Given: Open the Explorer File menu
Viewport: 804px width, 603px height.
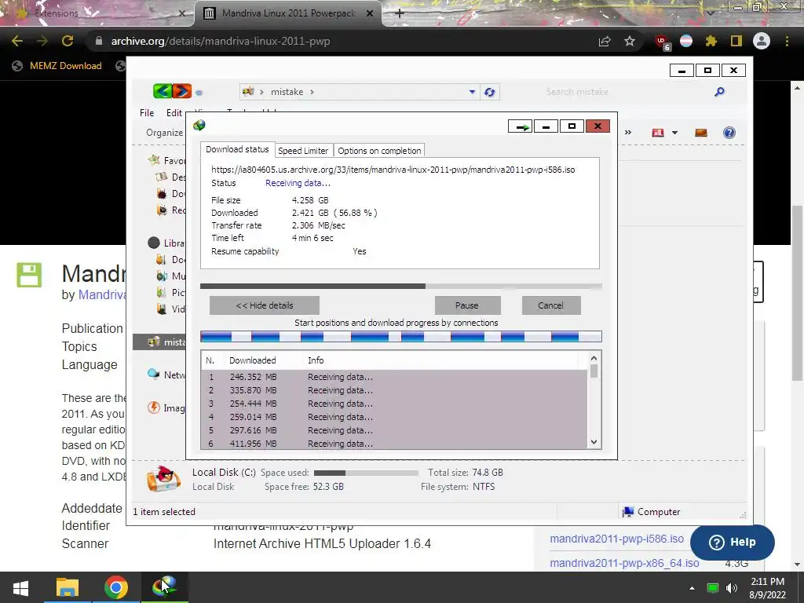Looking at the screenshot, I should 147,113.
